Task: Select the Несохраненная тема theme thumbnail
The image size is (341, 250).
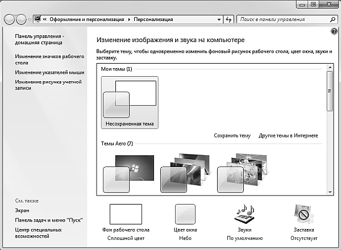Action: (130, 102)
